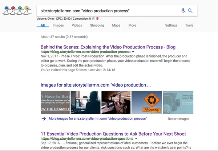Open Images for site:storytellermn.com heading link
The height and width of the screenshot is (151, 218).
tap(96, 85)
